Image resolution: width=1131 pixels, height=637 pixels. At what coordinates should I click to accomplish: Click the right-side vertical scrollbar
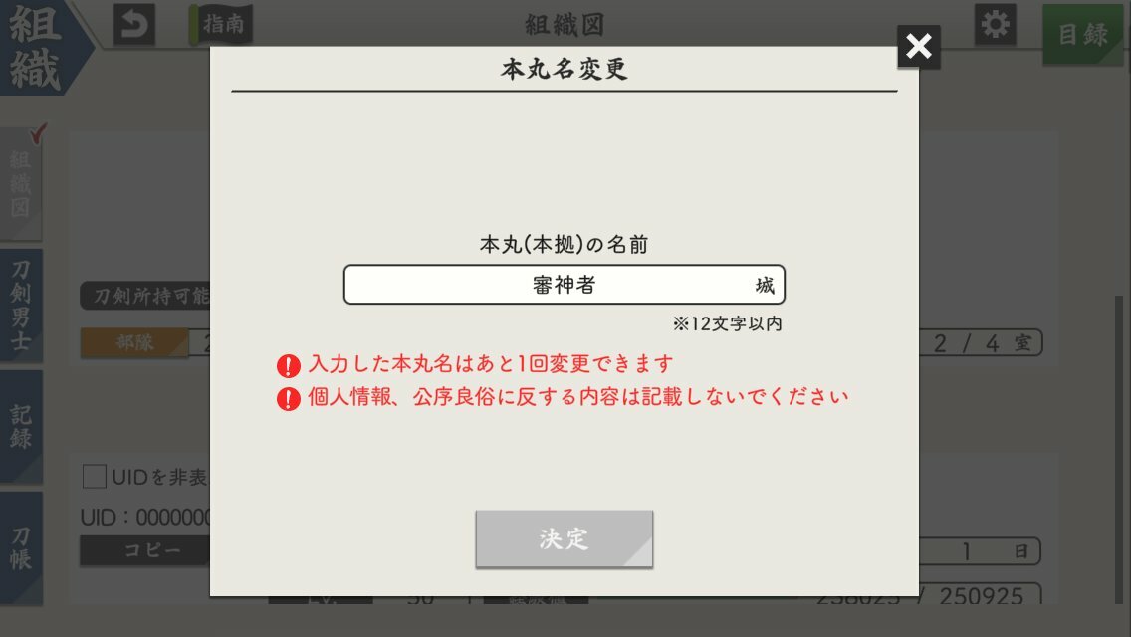(x=1119, y=447)
